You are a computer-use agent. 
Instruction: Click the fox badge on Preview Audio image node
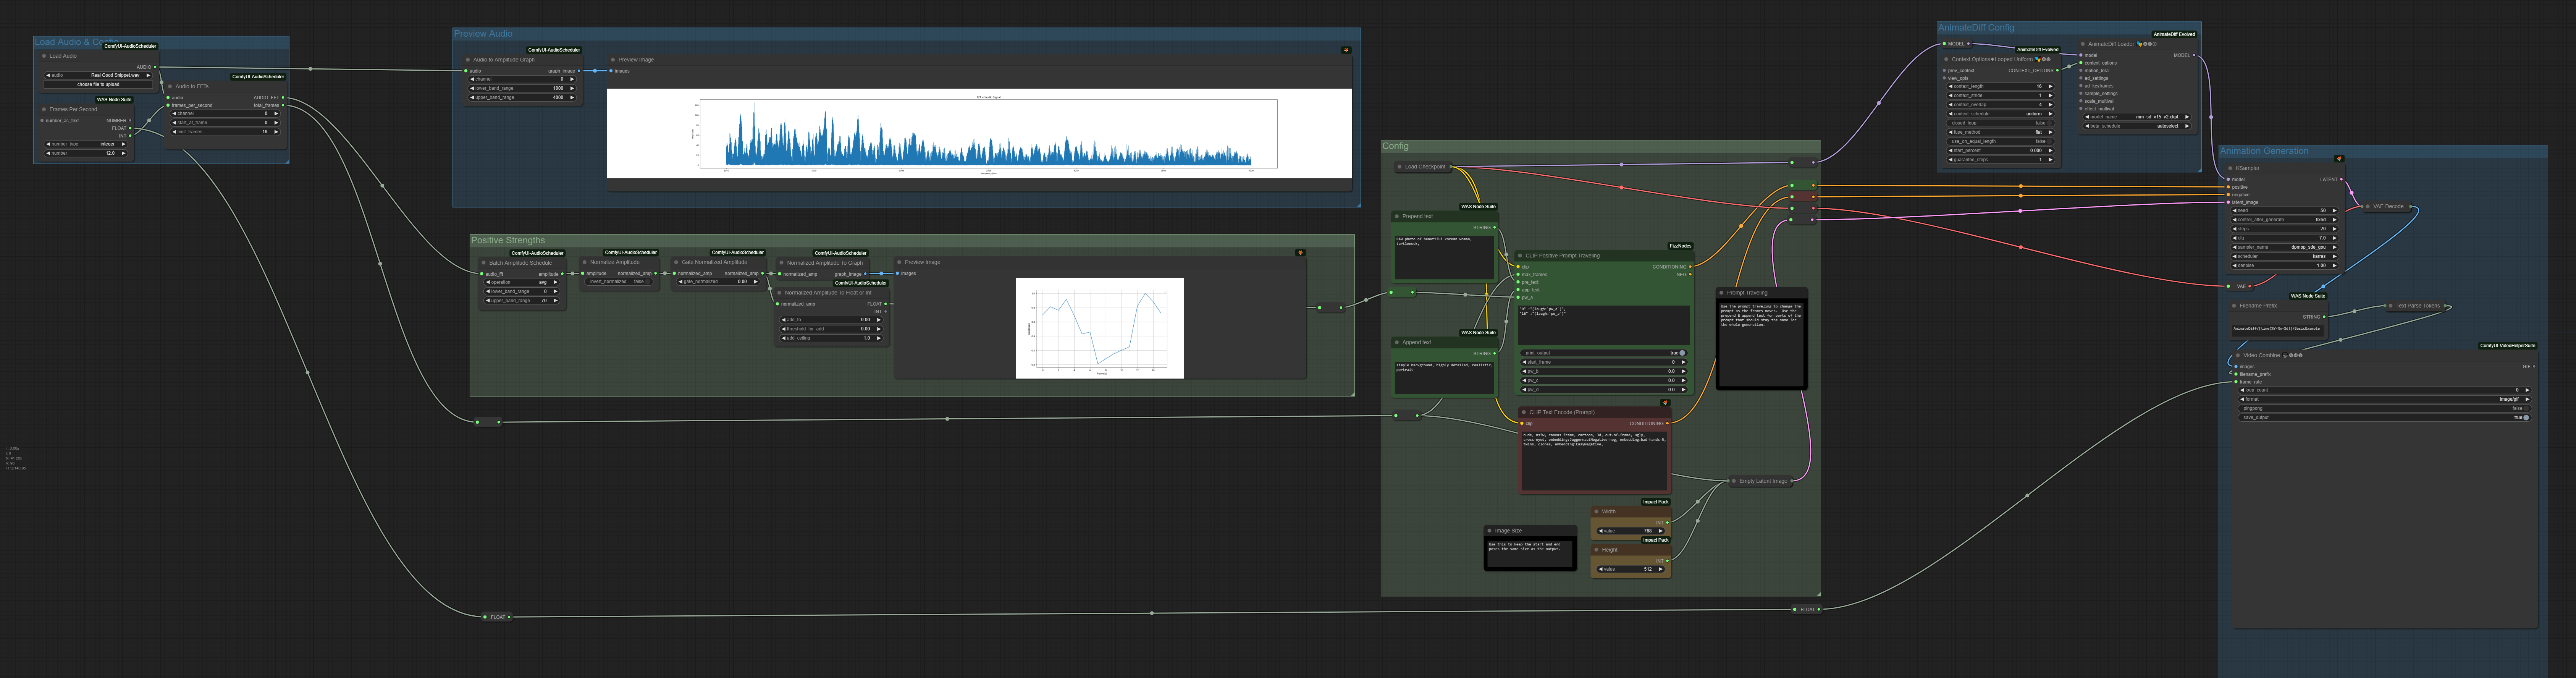click(1346, 50)
